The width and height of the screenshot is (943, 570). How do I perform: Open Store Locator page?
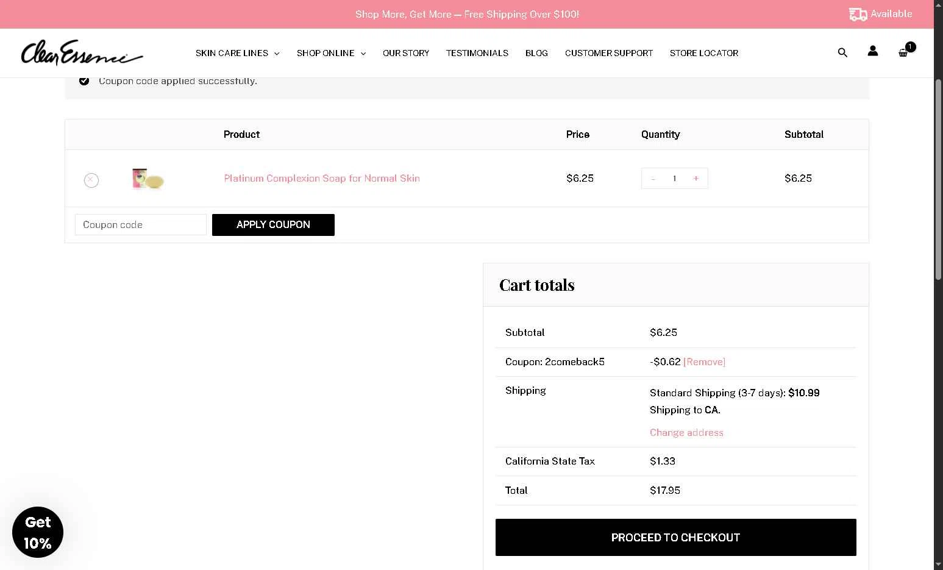(x=704, y=53)
